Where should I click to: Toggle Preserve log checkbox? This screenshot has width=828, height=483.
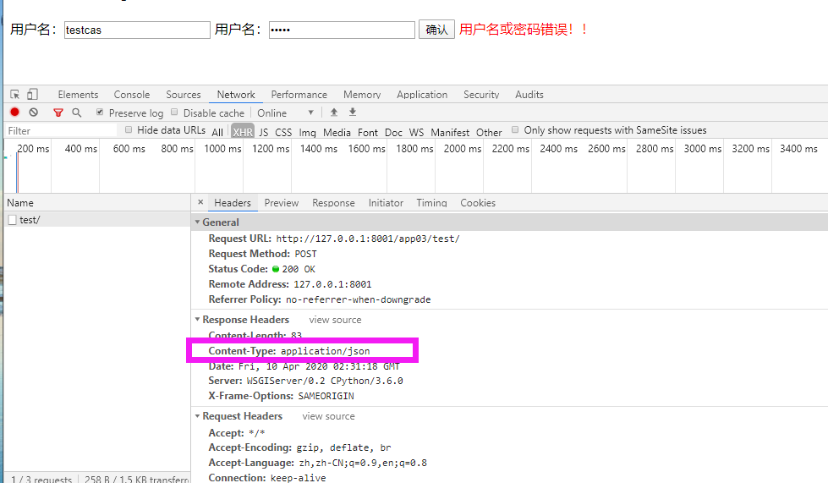tap(100, 112)
